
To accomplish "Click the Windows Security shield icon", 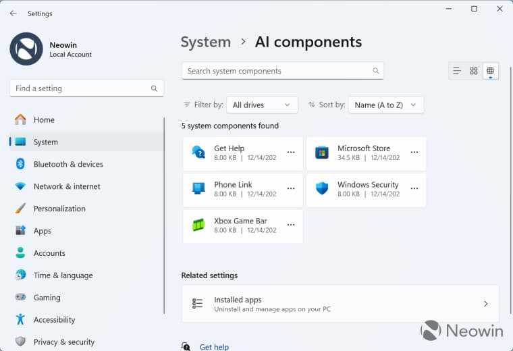I will click(x=322, y=189).
